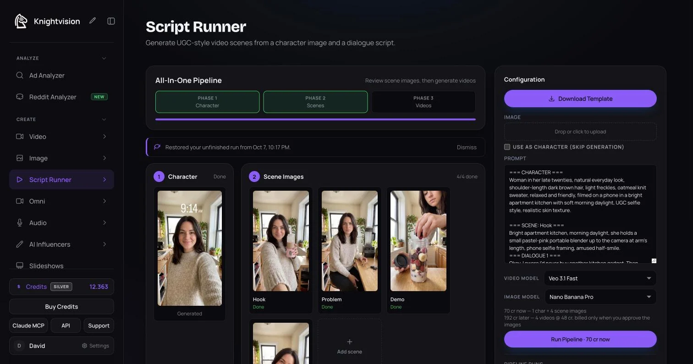Click the David avatar circle
The width and height of the screenshot is (693, 364).
(x=19, y=346)
